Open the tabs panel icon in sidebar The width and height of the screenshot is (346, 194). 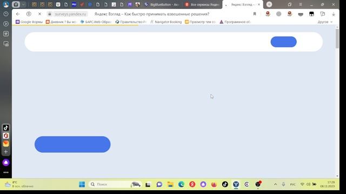coord(6,33)
